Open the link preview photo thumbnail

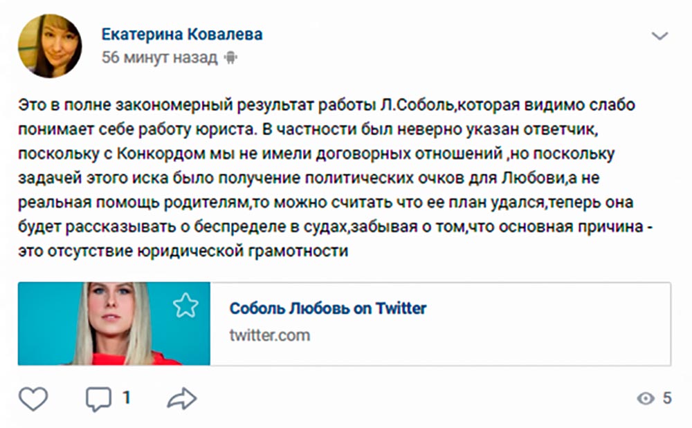coord(114,324)
